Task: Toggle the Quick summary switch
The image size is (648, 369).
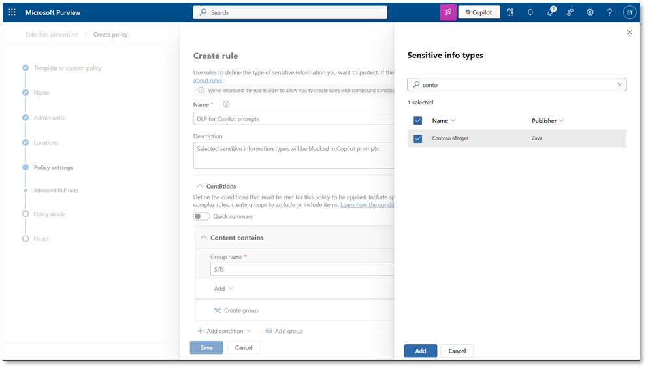Action: (x=201, y=217)
